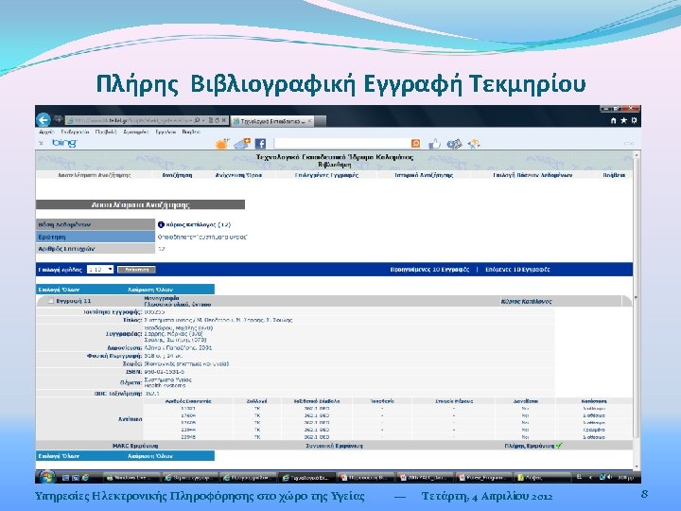The image size is (681, 511).
Task: Click the green checkmark next to Πλήρης Εμφάνιση
Action: pyautogui.click(x=559, y=446)
